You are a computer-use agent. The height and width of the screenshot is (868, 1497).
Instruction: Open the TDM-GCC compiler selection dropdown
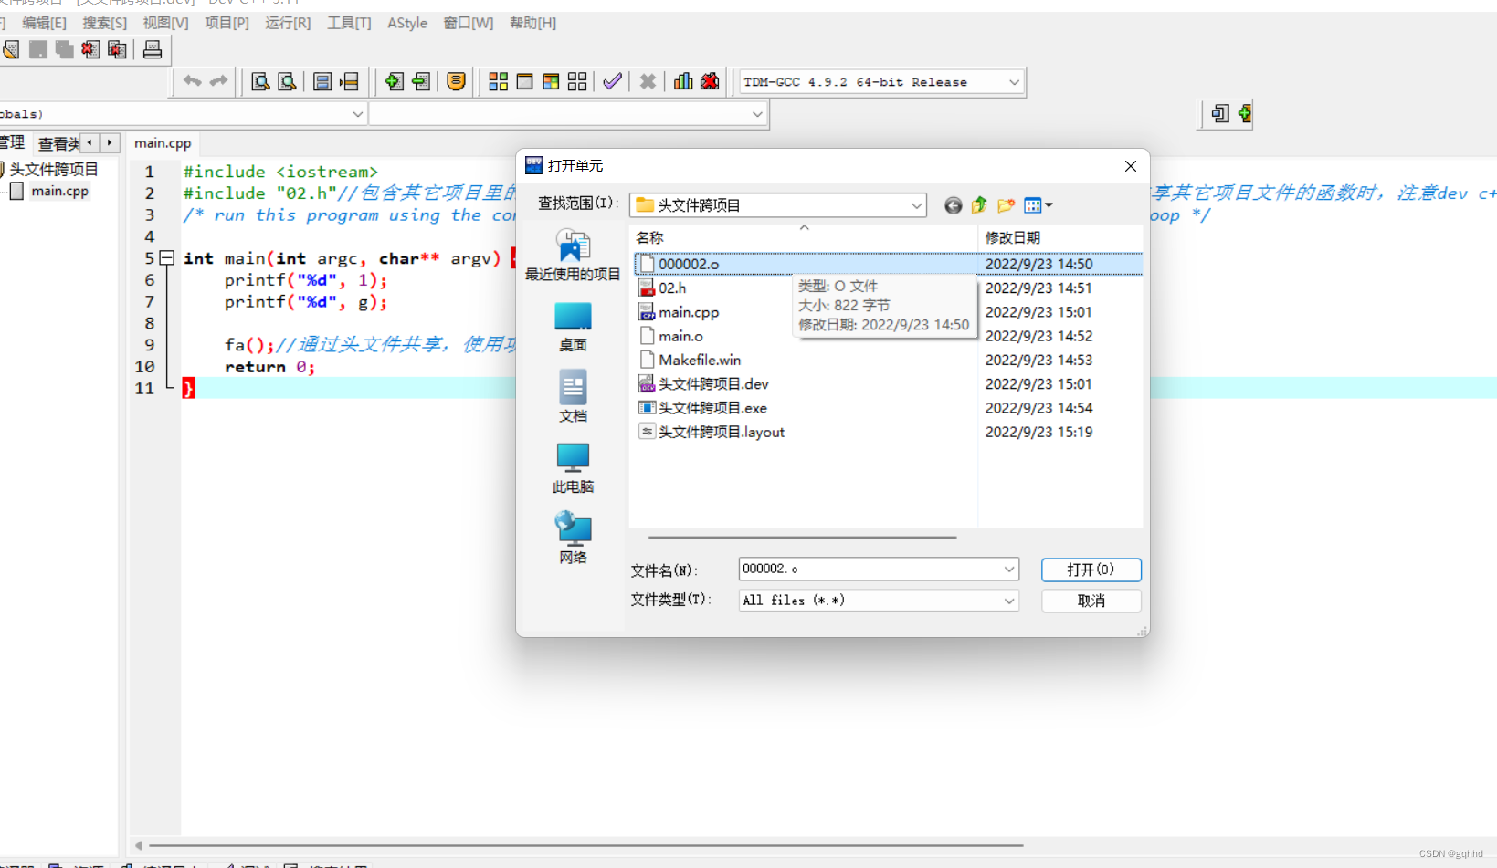[x=1014, y=82]
